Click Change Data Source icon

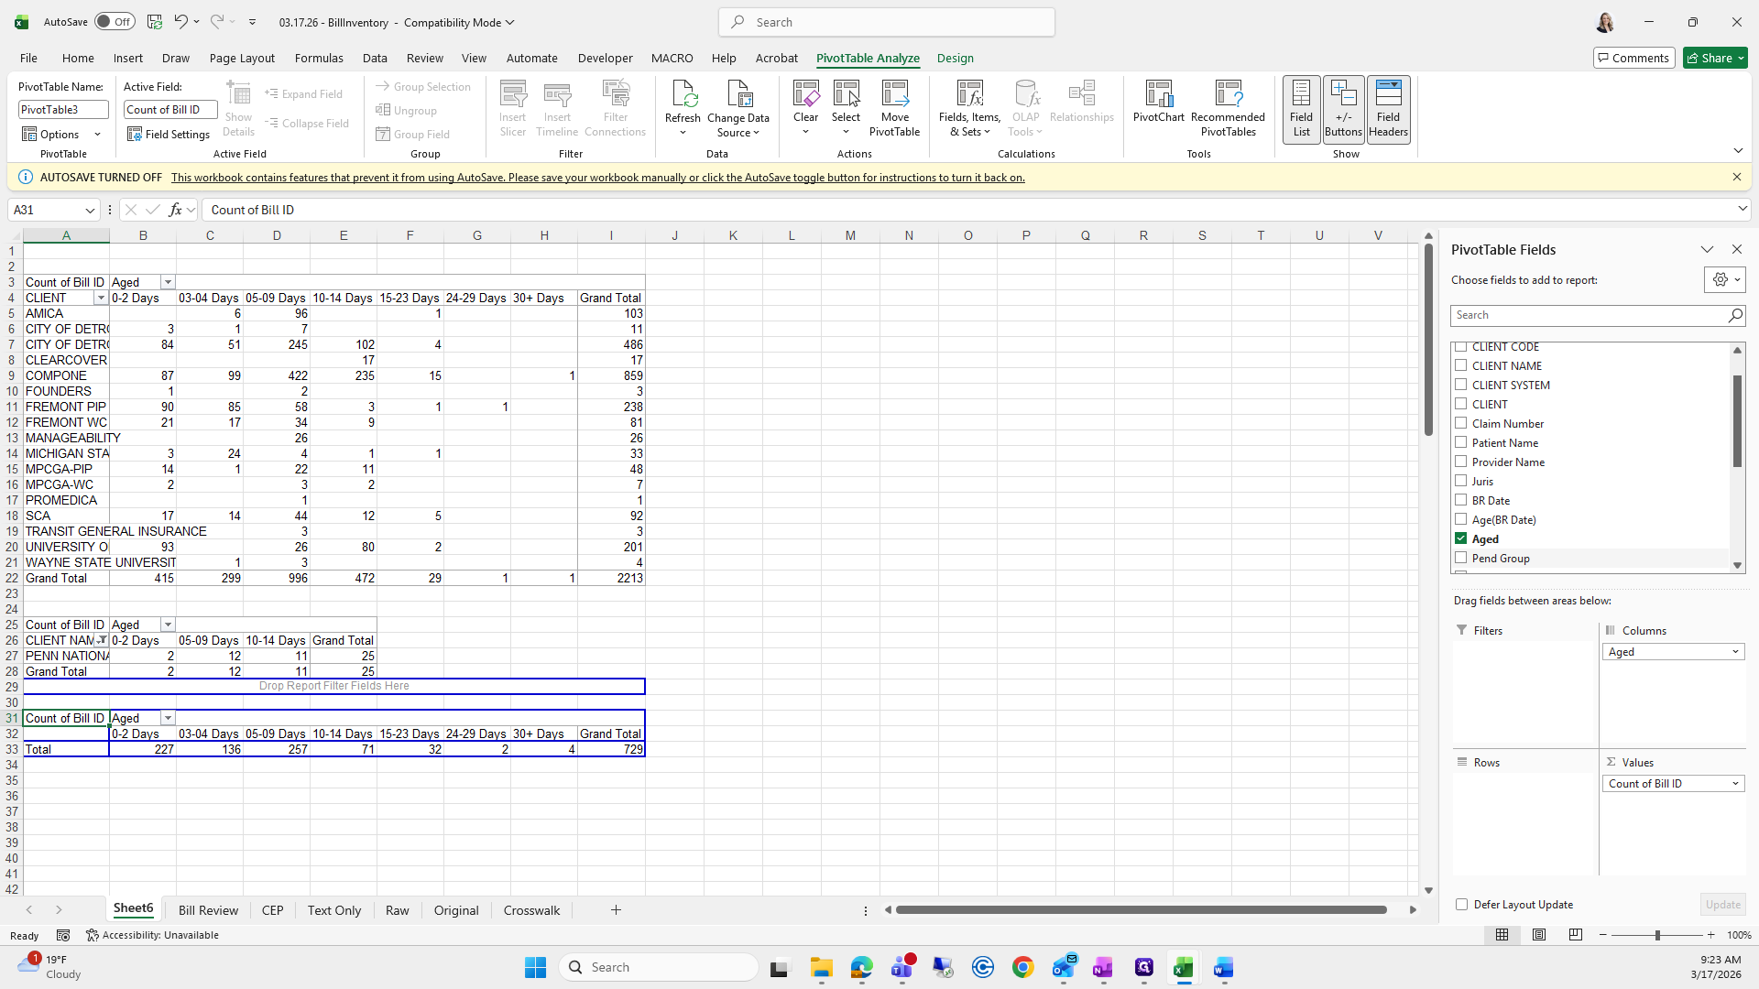pyautogui.click(x=738, y=94)
